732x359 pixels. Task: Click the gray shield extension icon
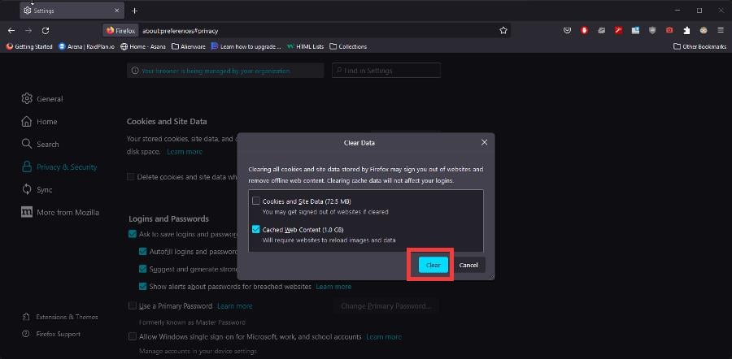652,30
